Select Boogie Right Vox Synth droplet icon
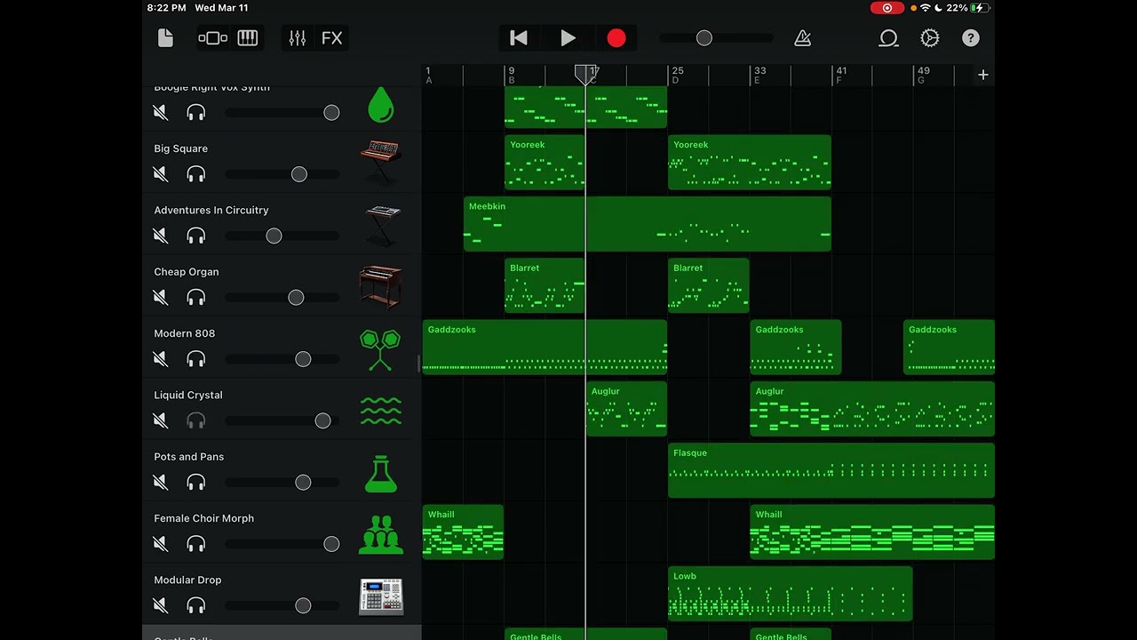Screen dimensions: 1137x640 [x=380, y=105]
